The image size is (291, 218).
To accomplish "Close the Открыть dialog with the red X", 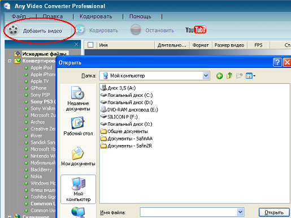I will click(x=287, y=62).
